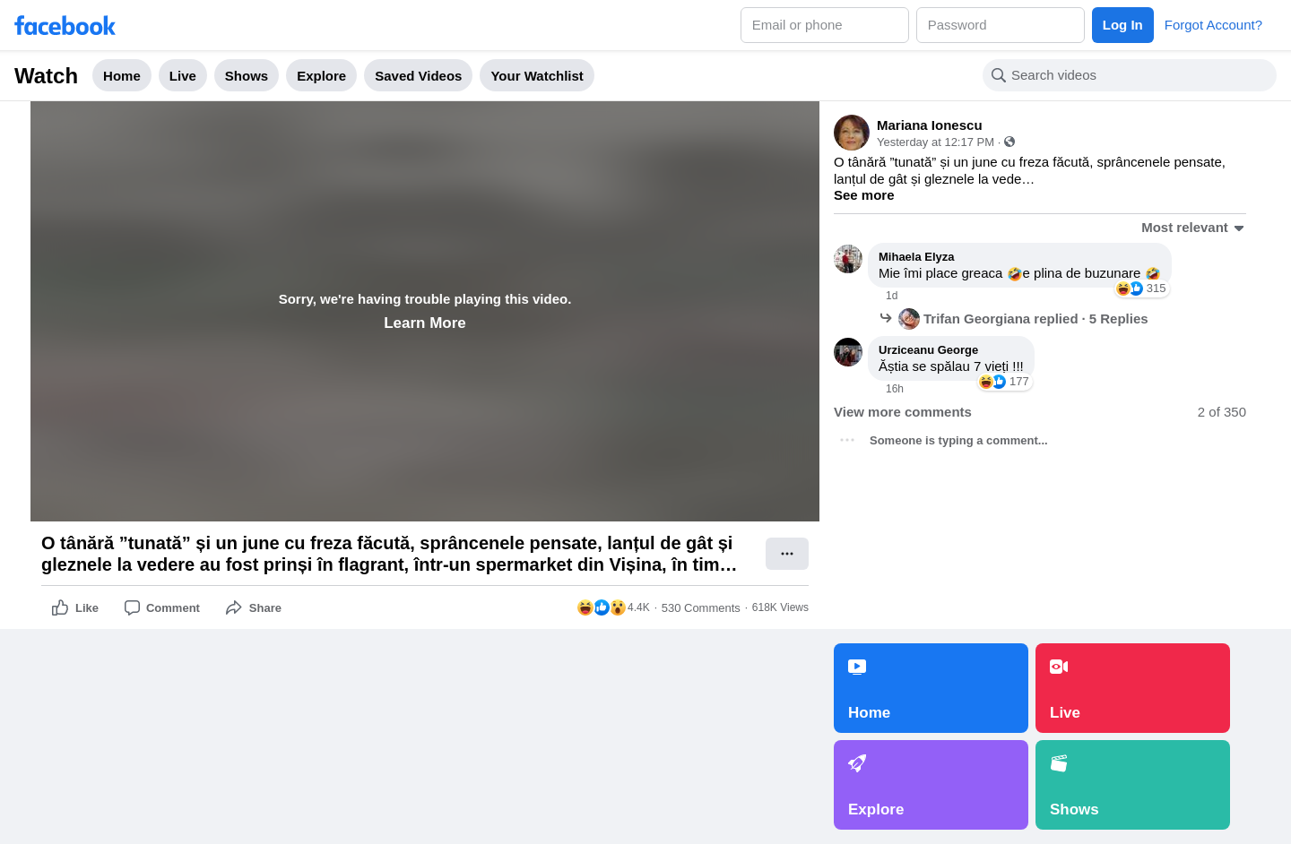This screenshot has height=844, width=1291.
Task: Expand post text with See more
Action: click(864, 195)
